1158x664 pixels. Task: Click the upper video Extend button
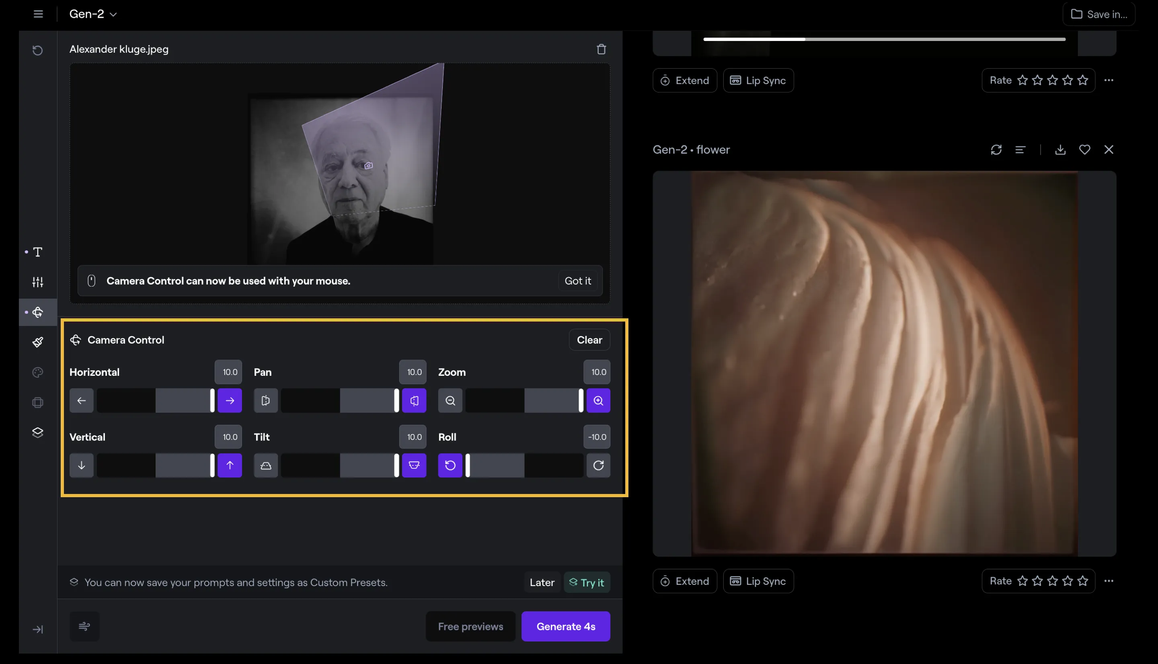(x=685, y=81)
